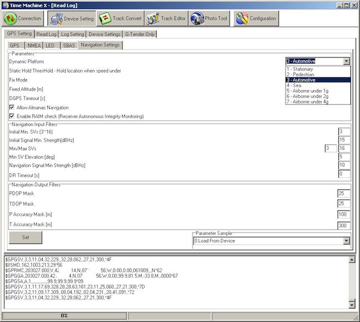Toggle Enable RAIM check checkbox
The width and height of the screenshot is (360, 322).
click(x=12, y=116)
